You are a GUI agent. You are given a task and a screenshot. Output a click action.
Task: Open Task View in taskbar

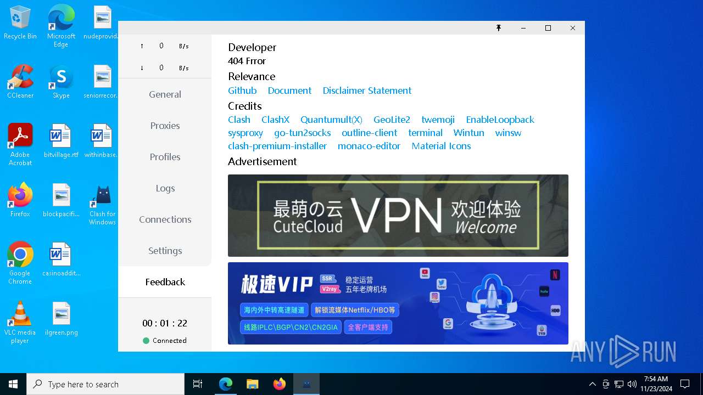(198, 384)
